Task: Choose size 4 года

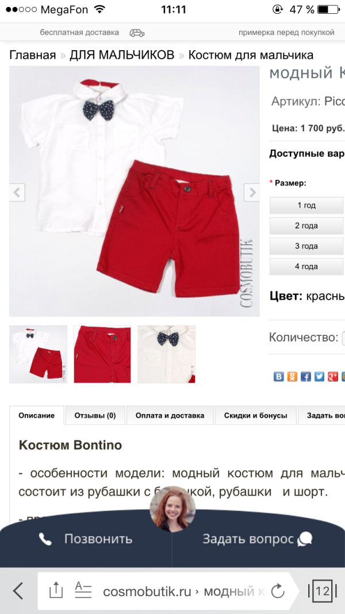Action: 306,266
